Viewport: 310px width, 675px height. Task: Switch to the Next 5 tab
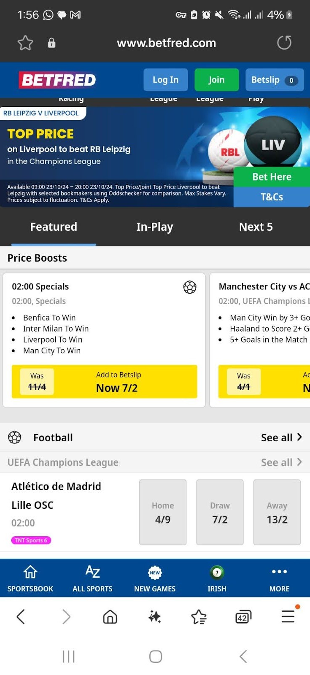click(x=256, y=227)
